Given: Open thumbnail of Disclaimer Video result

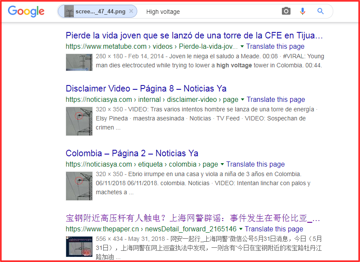Looking at the screenshot, I should pos(79,121).
